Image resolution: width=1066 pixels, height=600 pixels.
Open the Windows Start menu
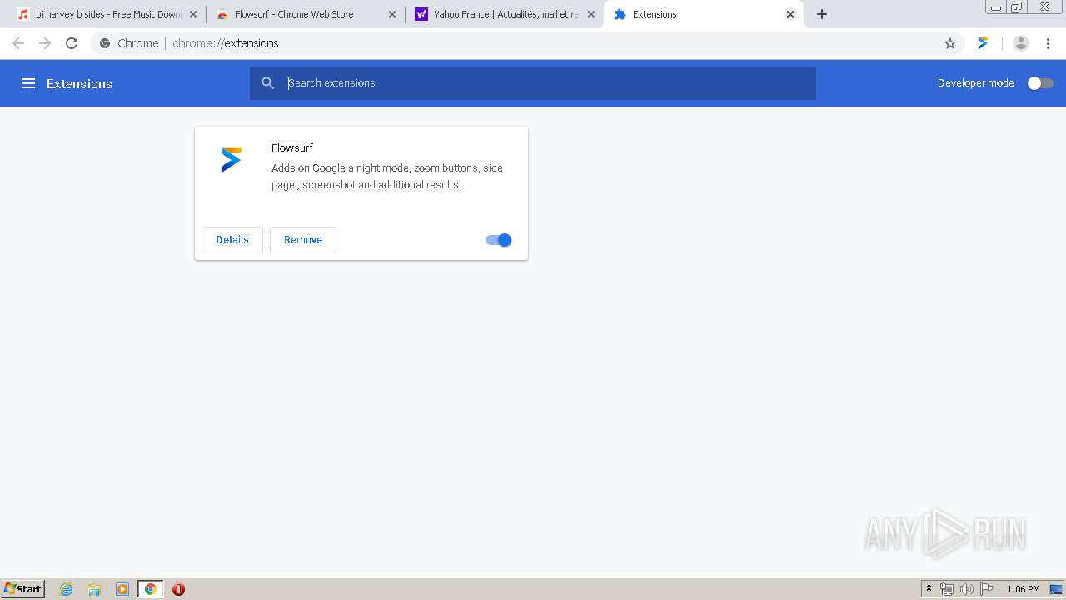pyautogui.click(x=23, y=589)
